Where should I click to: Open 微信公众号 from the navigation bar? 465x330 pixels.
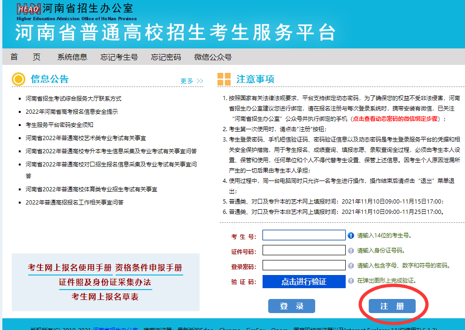tap(213, 57)
